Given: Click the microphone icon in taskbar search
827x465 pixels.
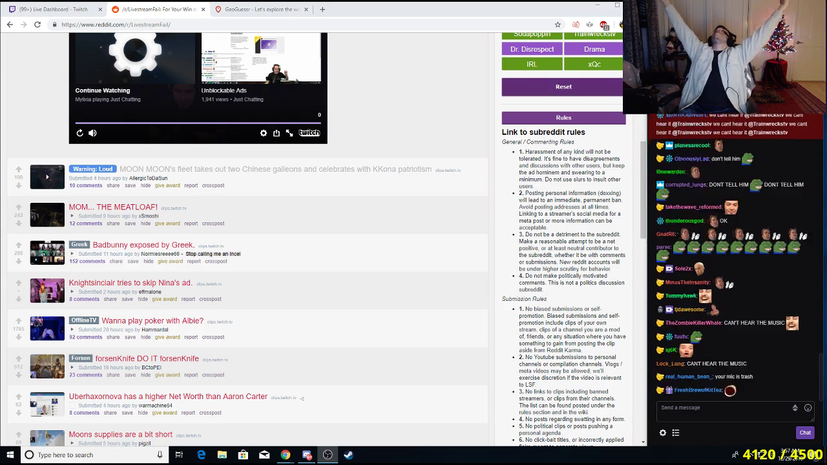Looking at the screenshot, I should 160,455.
